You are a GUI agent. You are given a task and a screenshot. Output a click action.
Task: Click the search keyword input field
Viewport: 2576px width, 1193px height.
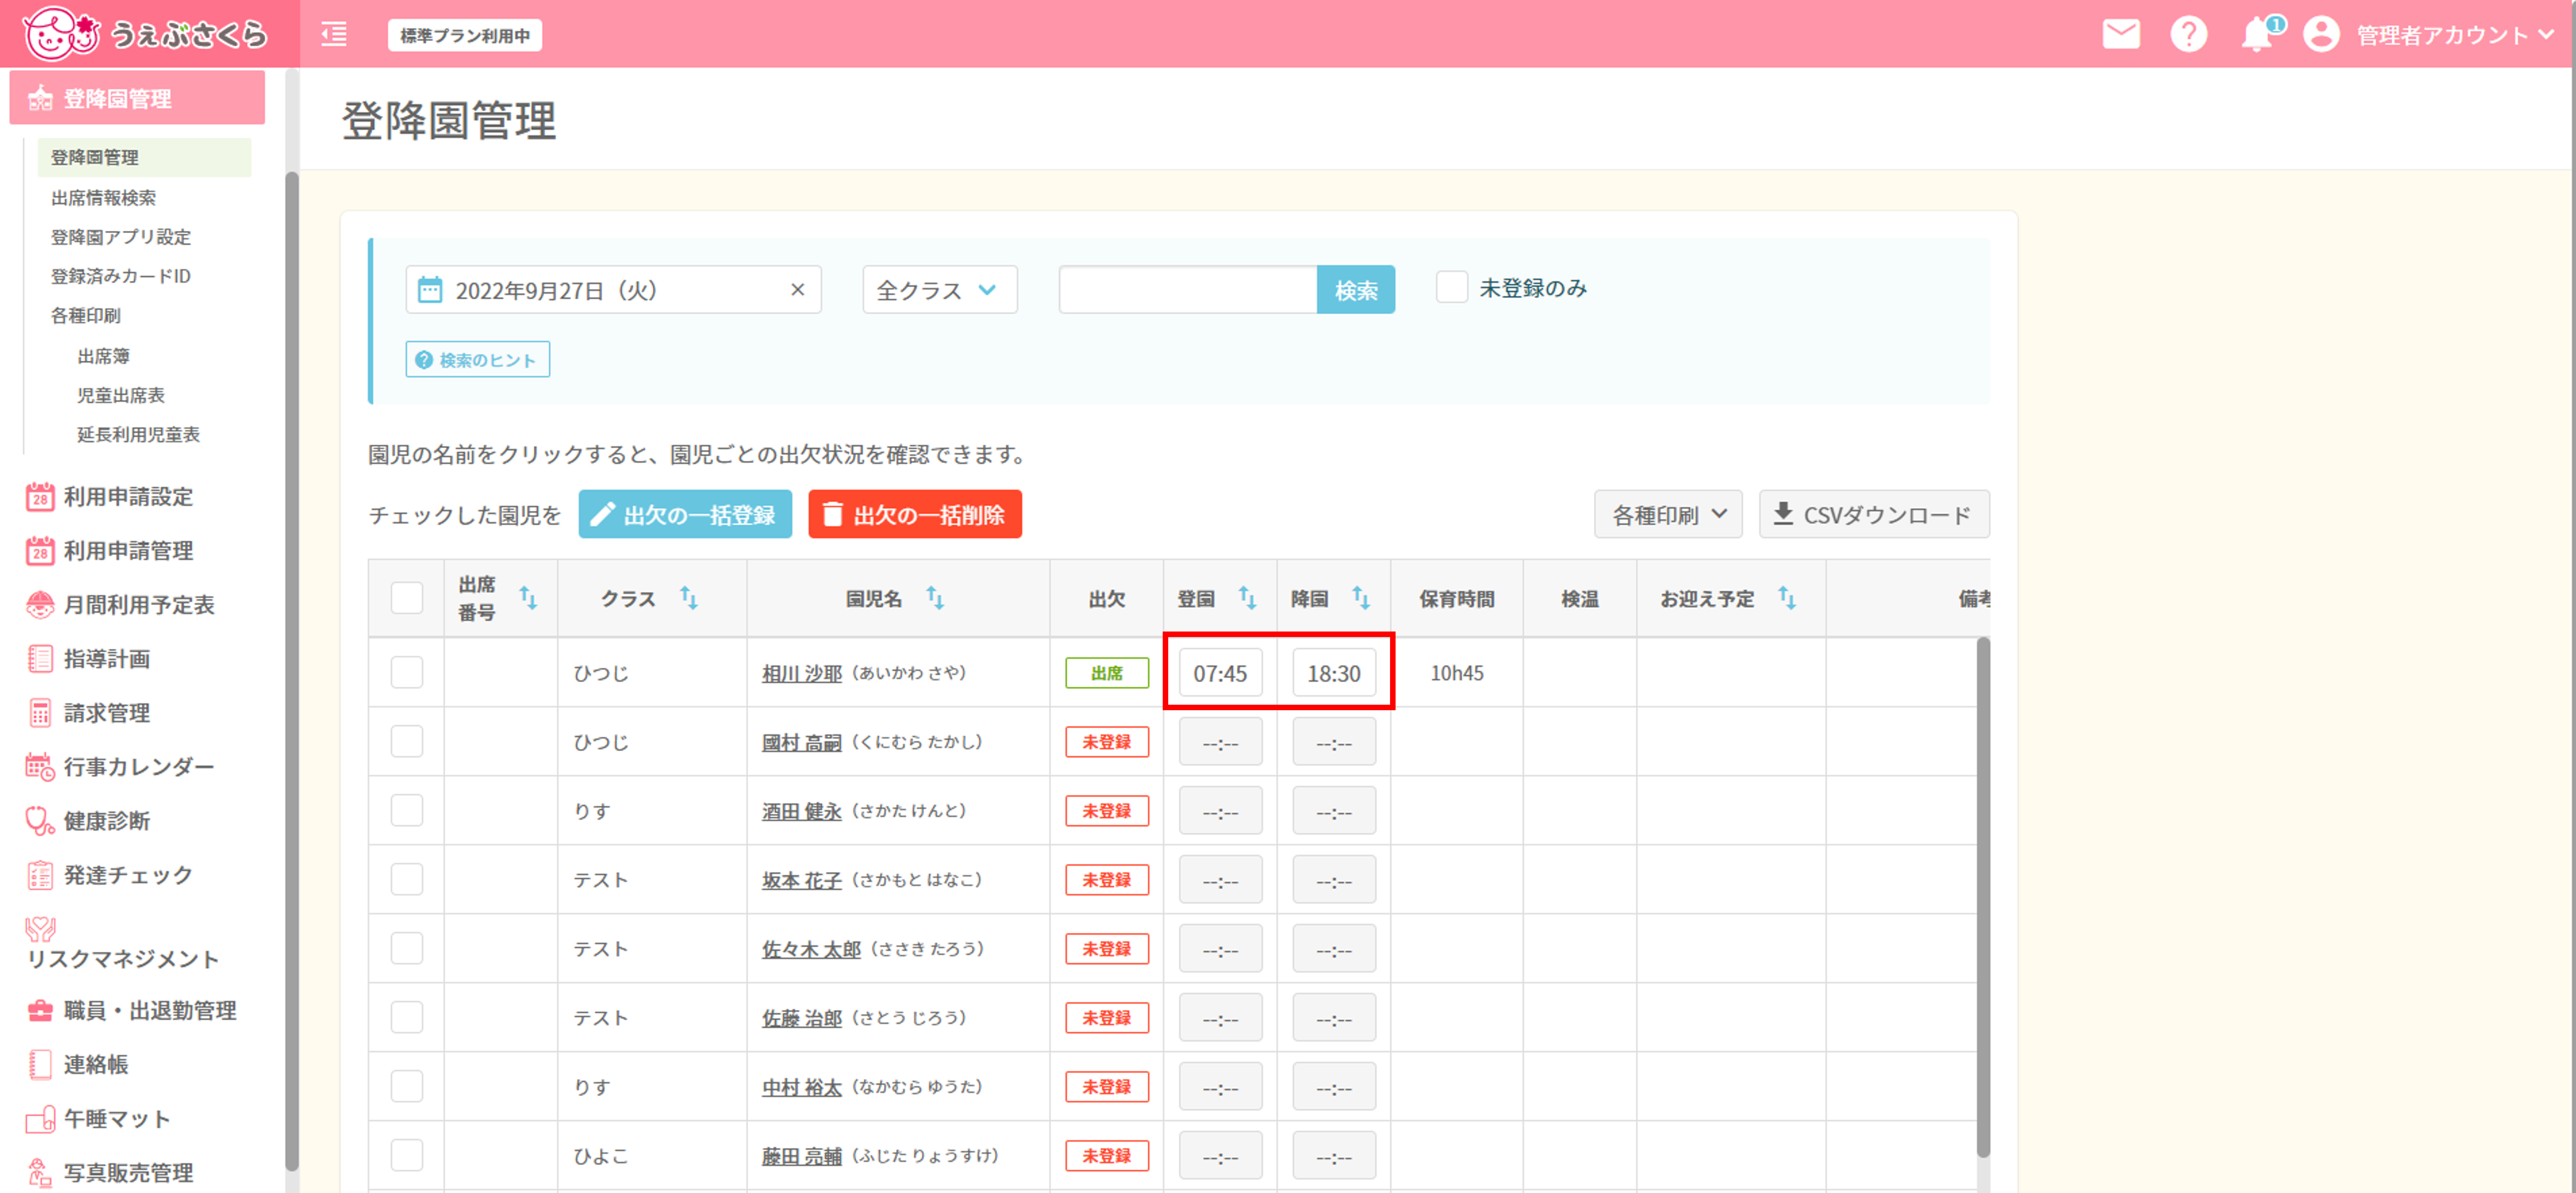(1188, 290)
